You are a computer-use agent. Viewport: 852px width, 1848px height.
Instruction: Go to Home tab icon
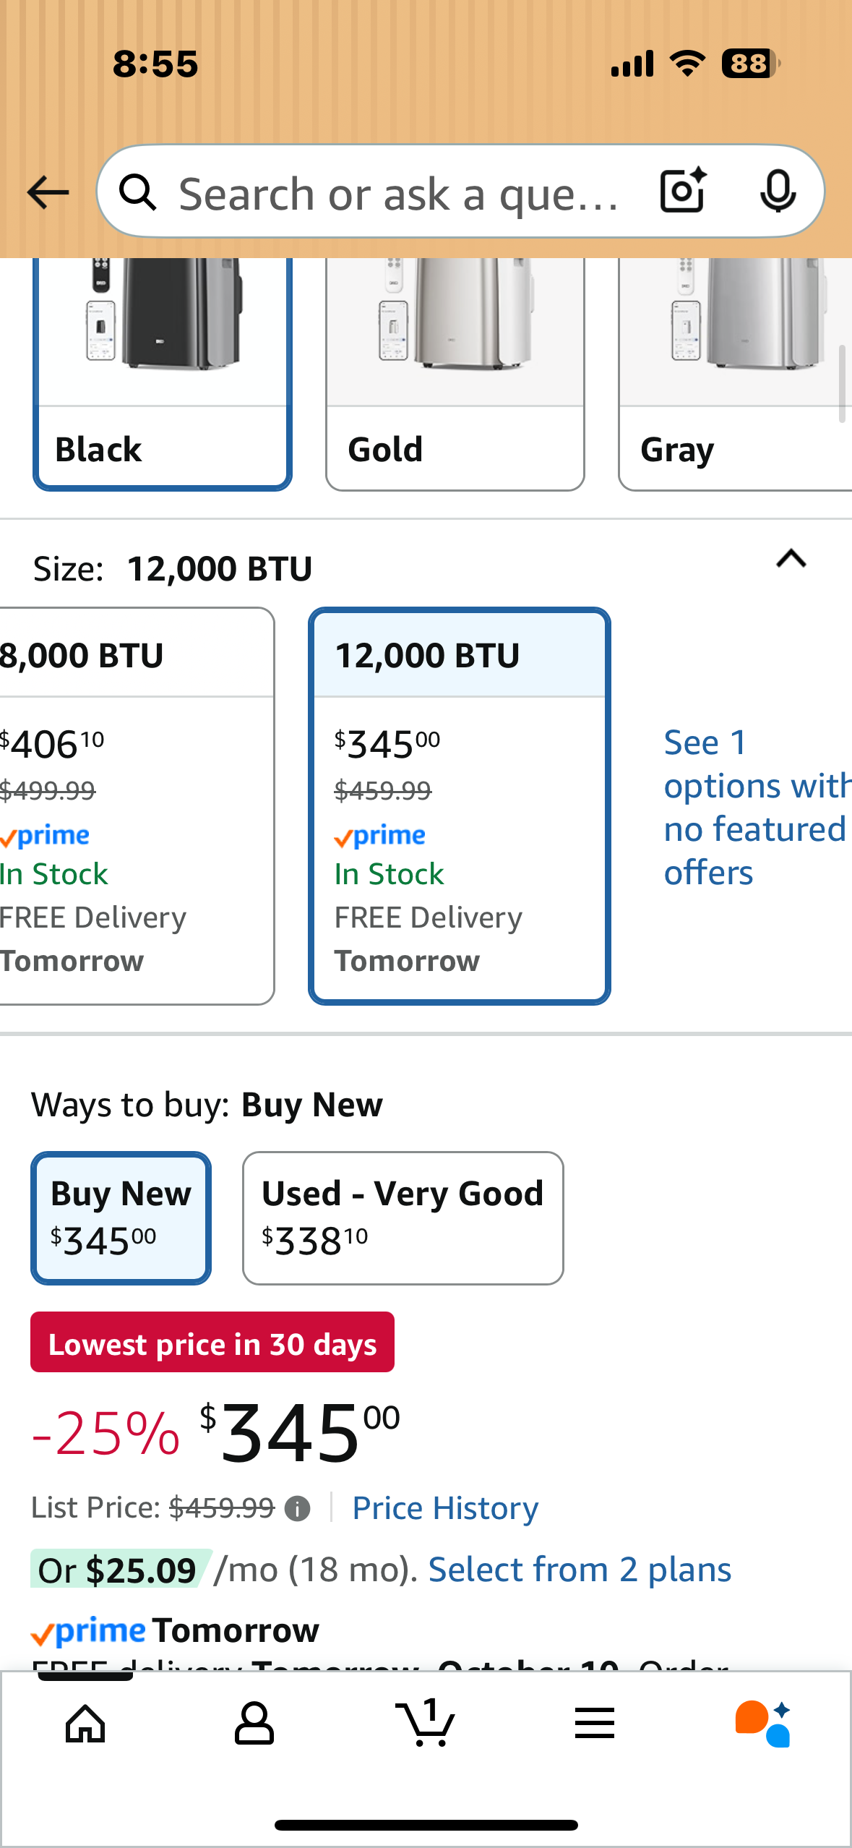point(85,1724)
